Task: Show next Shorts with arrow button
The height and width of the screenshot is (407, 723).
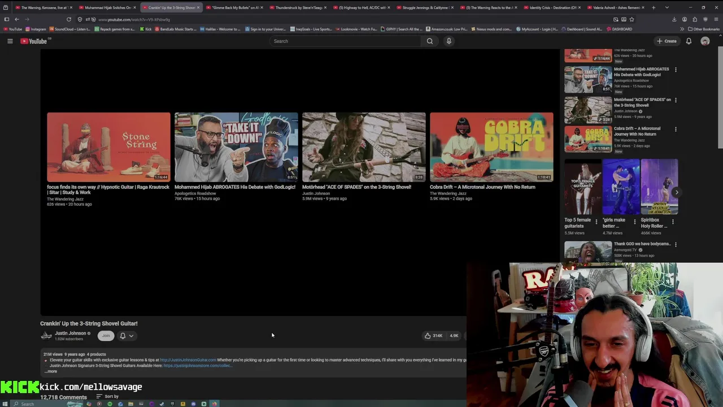Action: (x=677, y=192)
